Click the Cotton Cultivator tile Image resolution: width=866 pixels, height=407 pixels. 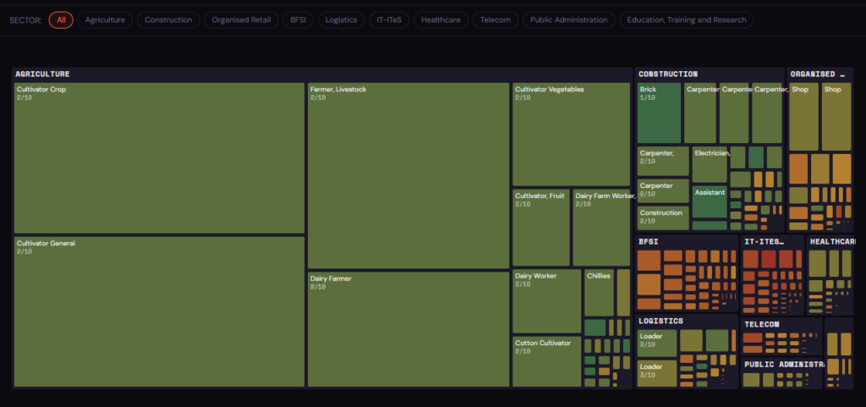pyautogui.click(x=545, y=361)
